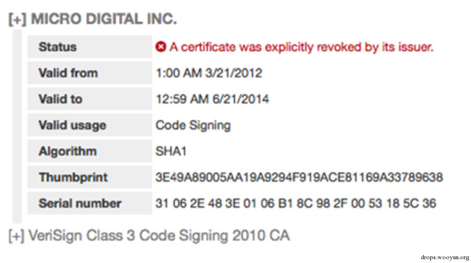Viewport: 471px width, 263px height.
Task: Select the Algorithm label
Action: [x=68, y=151]
